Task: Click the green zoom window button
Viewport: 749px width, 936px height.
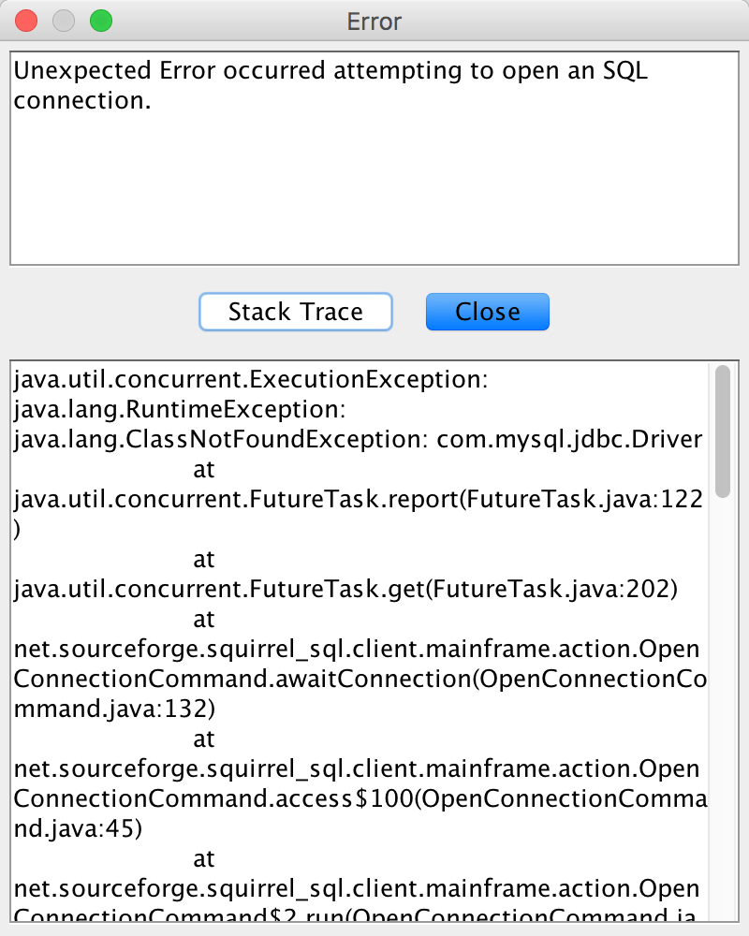Action: [100, 21]
